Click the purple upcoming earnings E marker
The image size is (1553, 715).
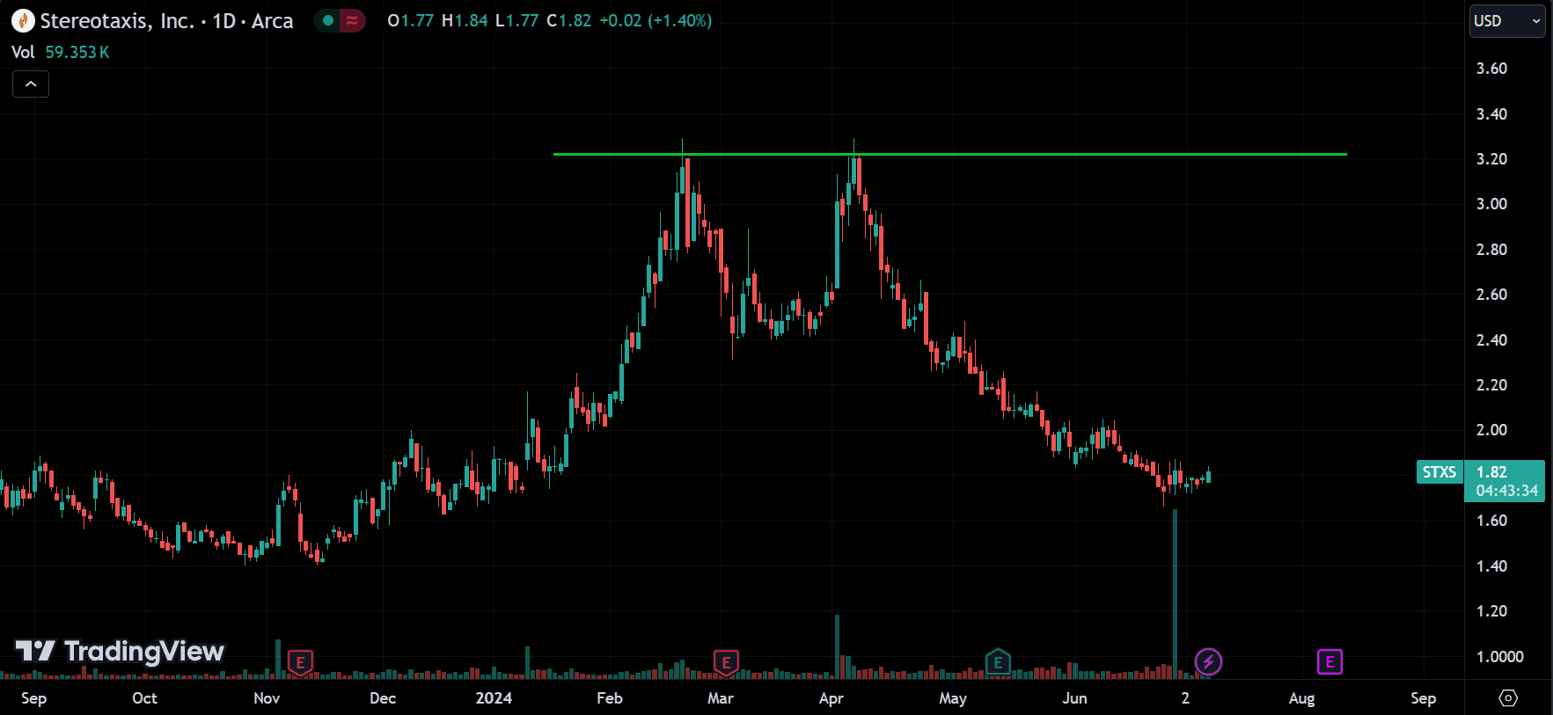[x=1329, y=661]
